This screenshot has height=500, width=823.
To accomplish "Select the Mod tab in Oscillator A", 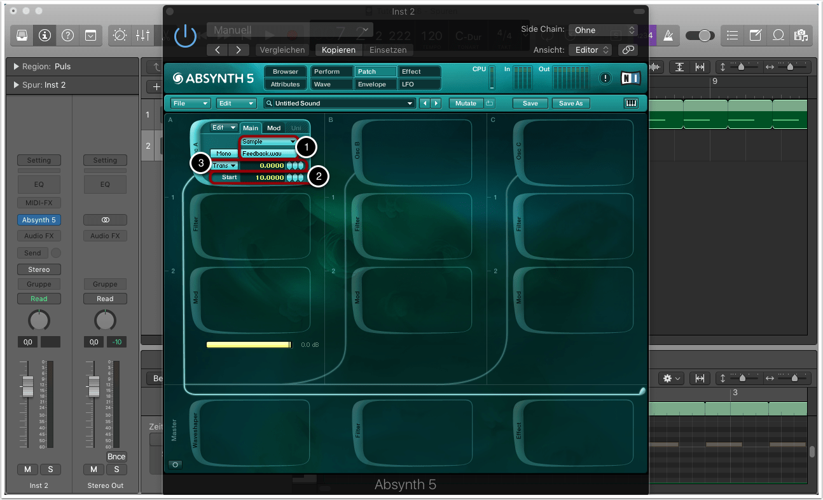I will [273, 128].
